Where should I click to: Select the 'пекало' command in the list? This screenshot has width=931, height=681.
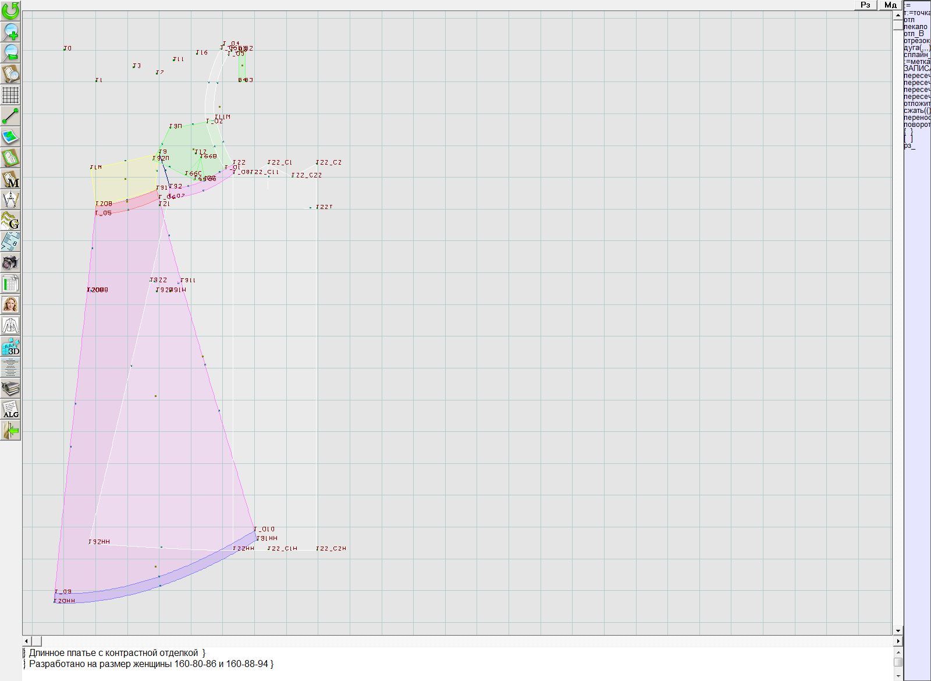coord(916,27)
